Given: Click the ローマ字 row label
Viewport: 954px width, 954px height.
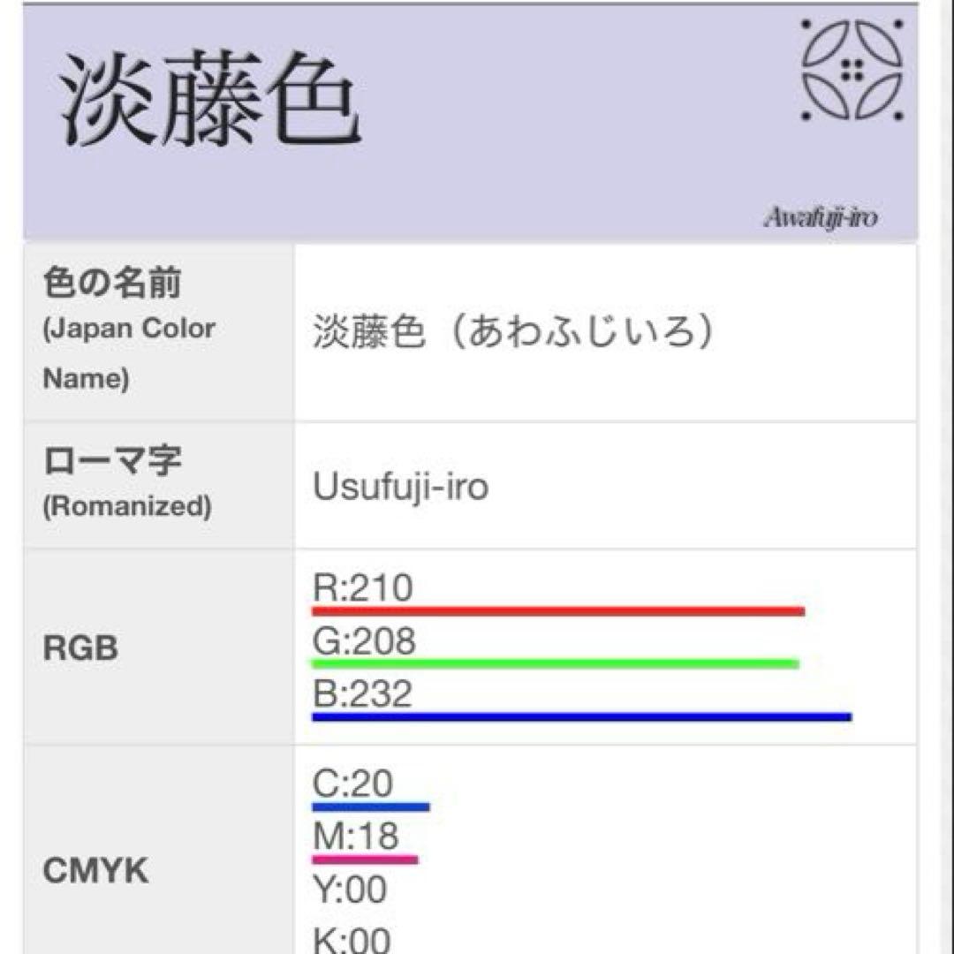Looking at the screenshot, I should pyautogui.click(x=112, y=461).
